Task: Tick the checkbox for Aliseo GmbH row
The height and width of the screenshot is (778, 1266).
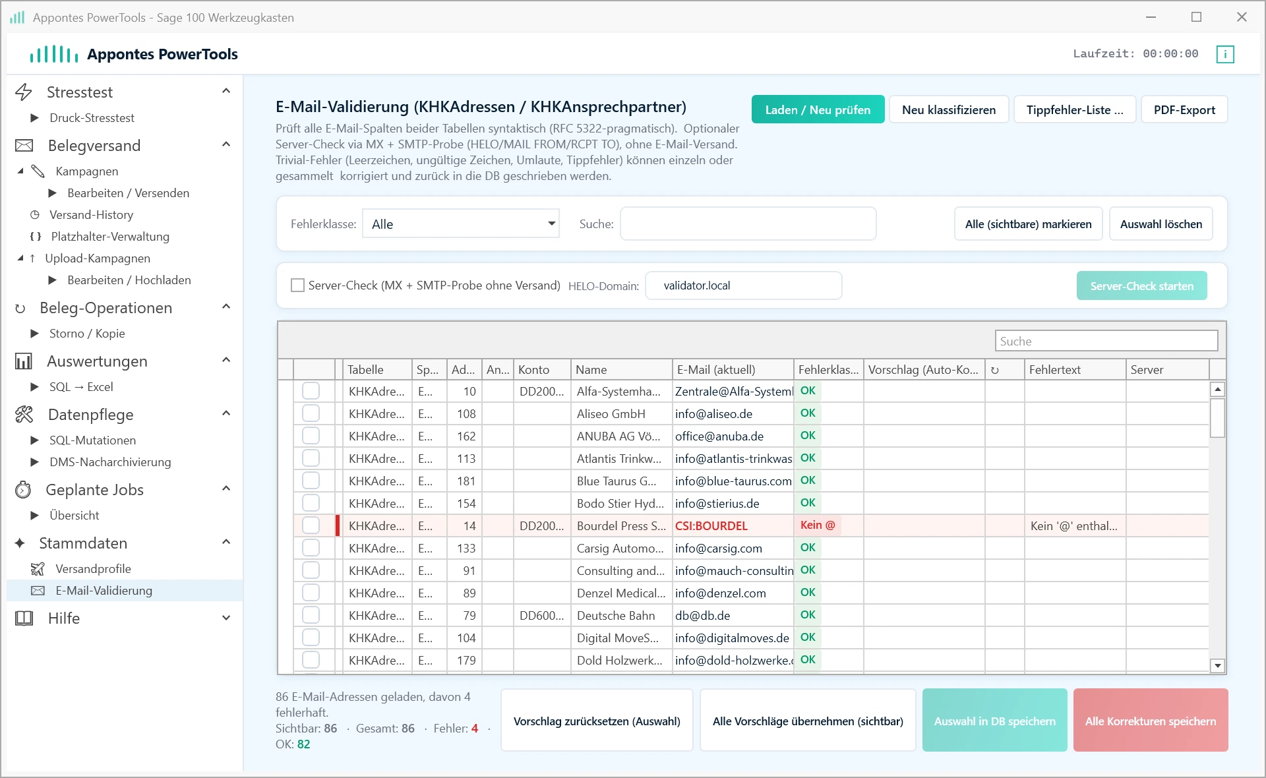Action: (x=311, y=413)
